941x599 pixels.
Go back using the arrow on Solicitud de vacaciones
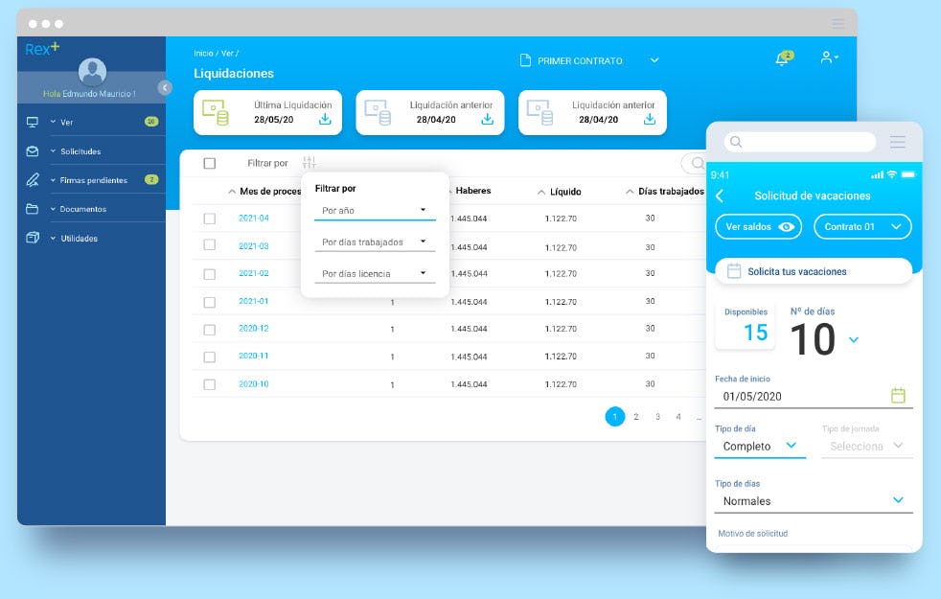[720, 195]
